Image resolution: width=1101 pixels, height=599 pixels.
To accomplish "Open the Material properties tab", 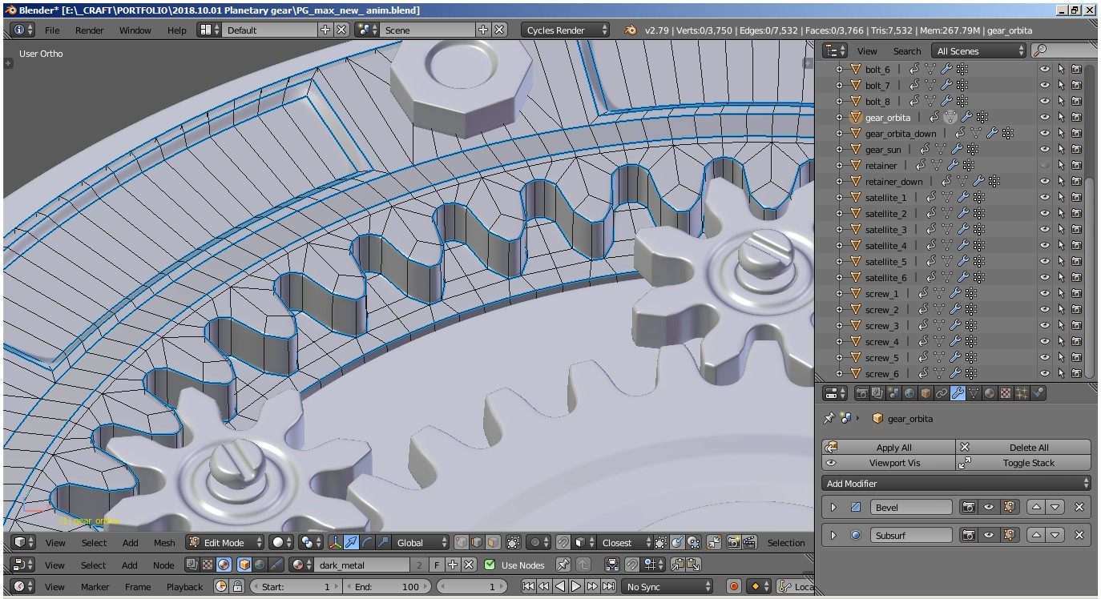I will pos(990,393).
